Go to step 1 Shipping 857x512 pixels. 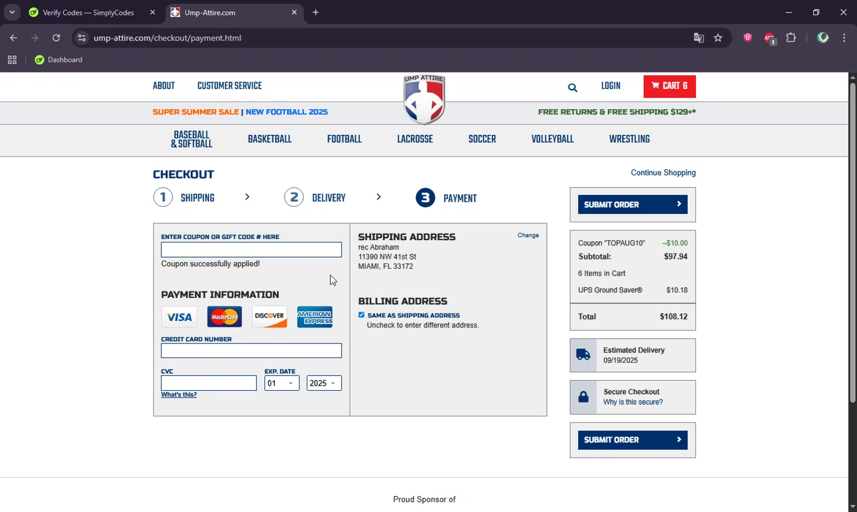184,198
